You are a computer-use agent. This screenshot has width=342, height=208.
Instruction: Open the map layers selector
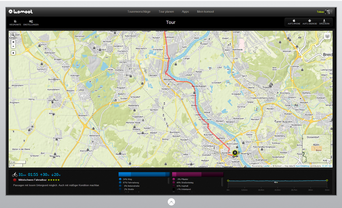327,36
